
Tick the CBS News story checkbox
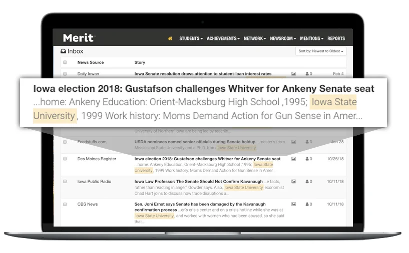click(x=65, y=204)
